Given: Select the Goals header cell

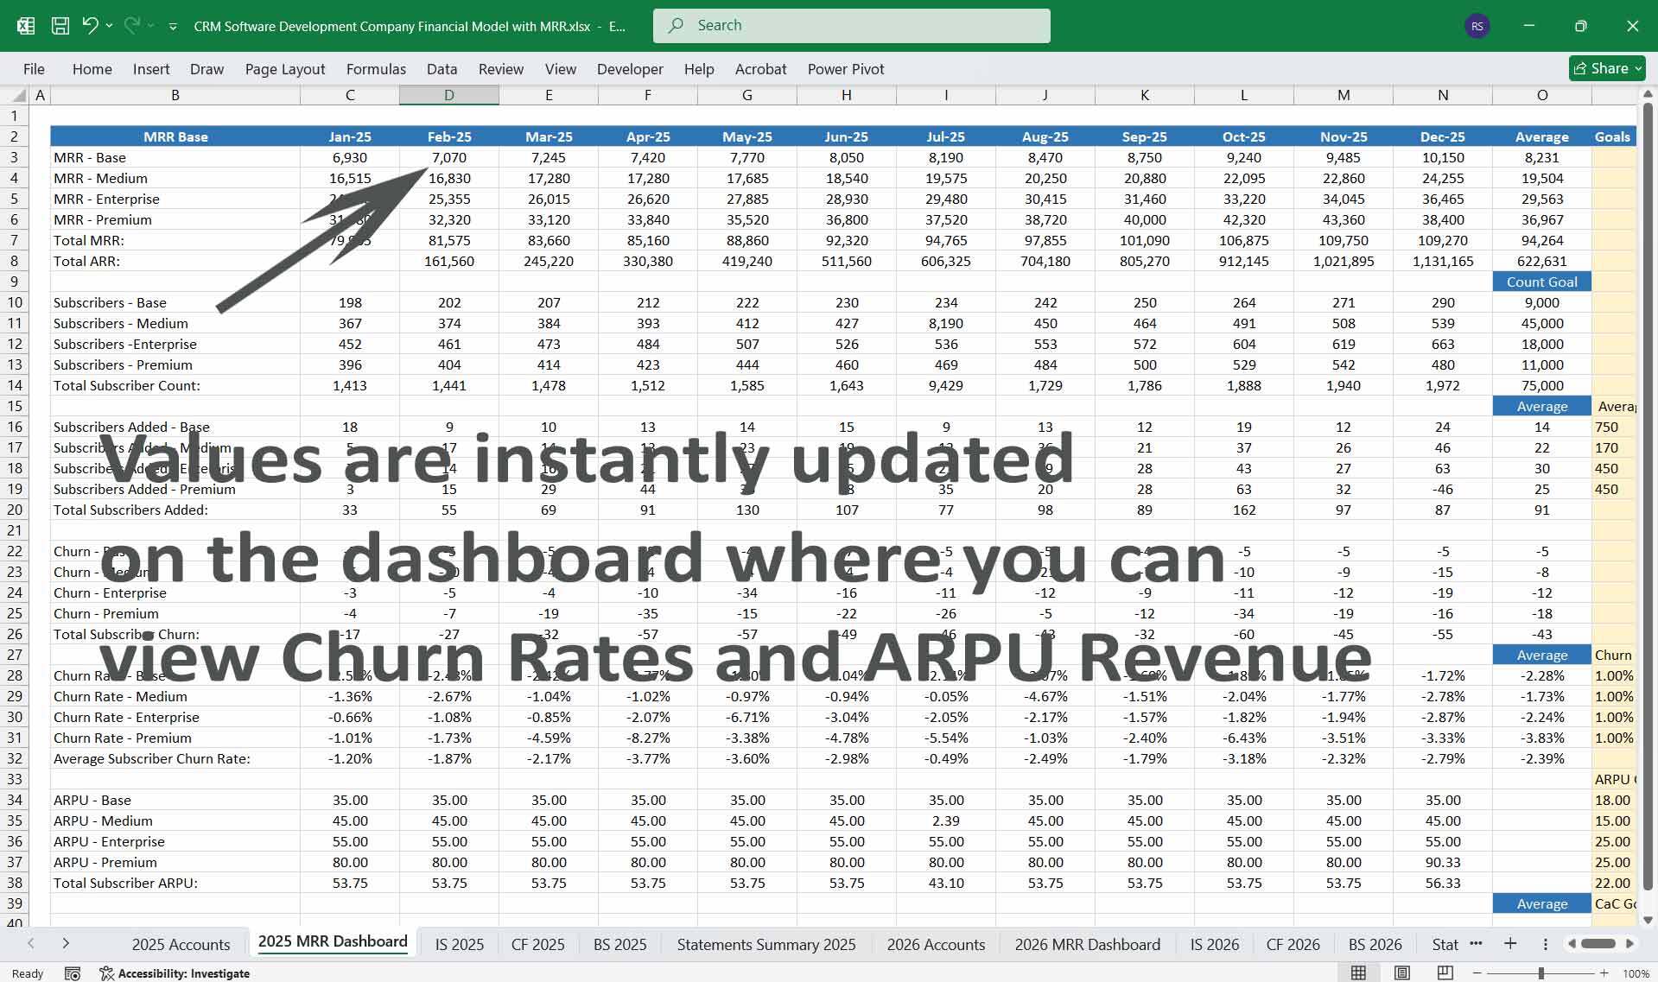Looking at the screenshot, I should [x=1613, y=136].
